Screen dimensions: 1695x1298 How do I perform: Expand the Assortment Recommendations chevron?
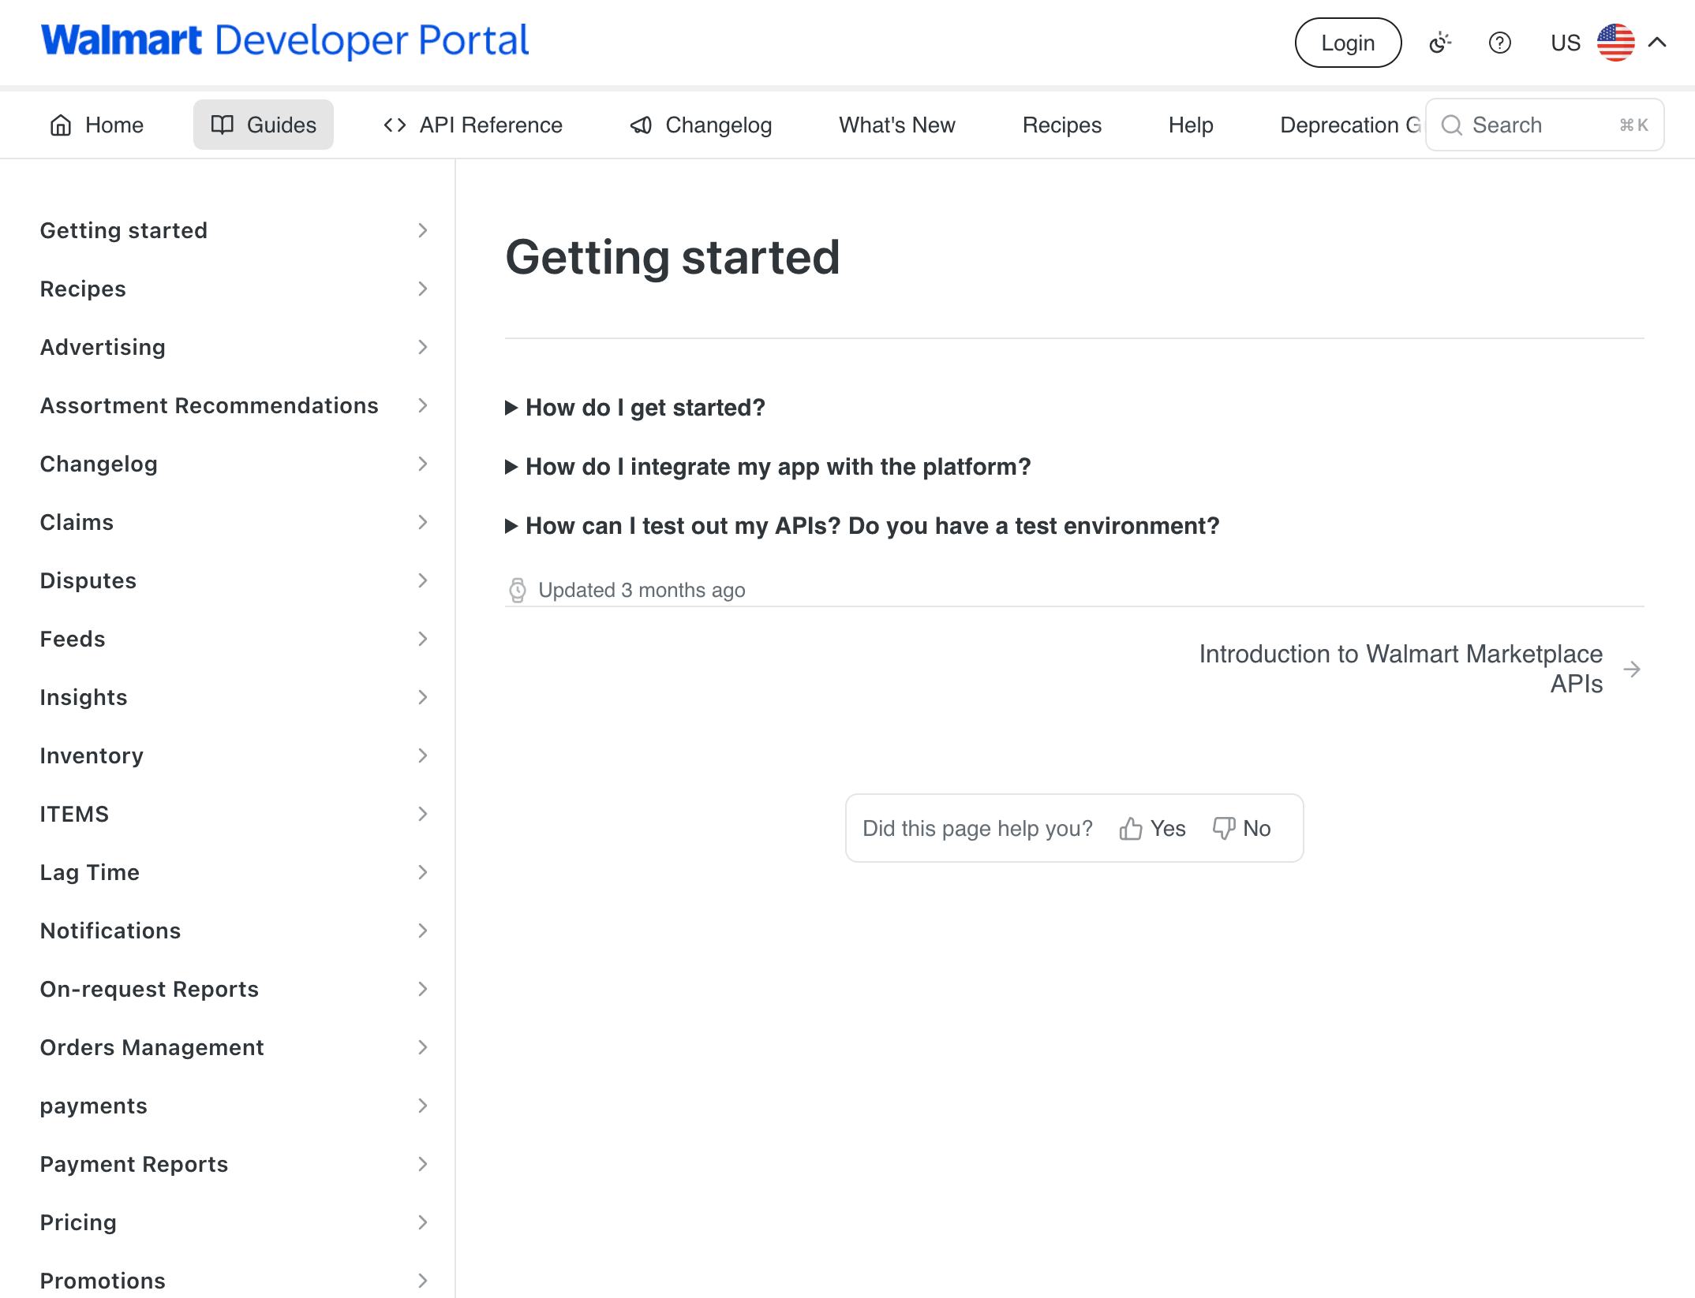423,405
